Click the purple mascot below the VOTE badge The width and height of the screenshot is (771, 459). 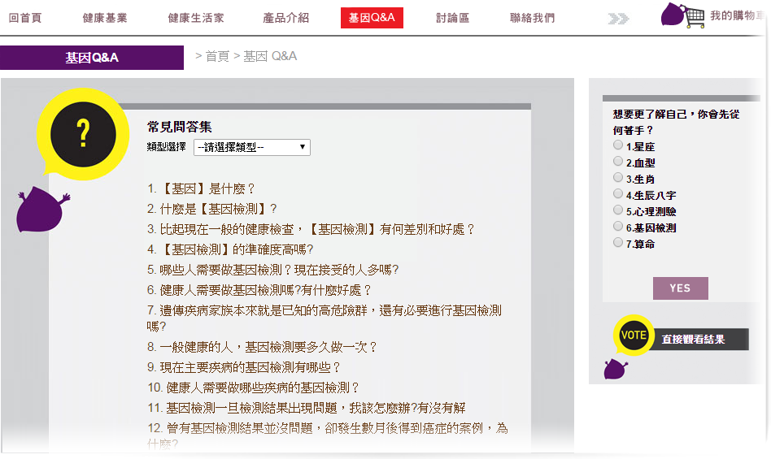pos(616,369)
